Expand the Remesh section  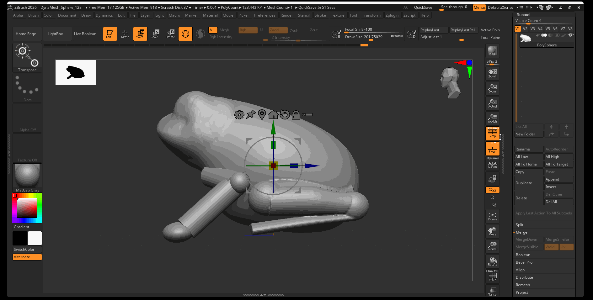(523, 285)
